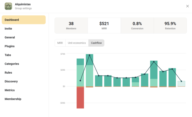Screen dimensions: 192x117
Task: Open the Metrics page
Action: (10, 90)
